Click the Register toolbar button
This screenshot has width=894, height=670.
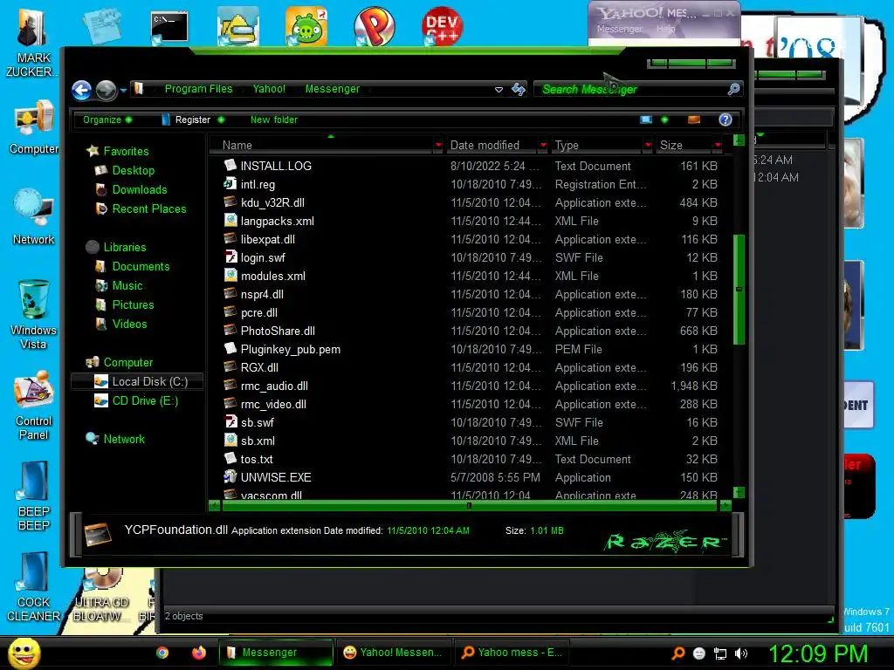(193, 120)
